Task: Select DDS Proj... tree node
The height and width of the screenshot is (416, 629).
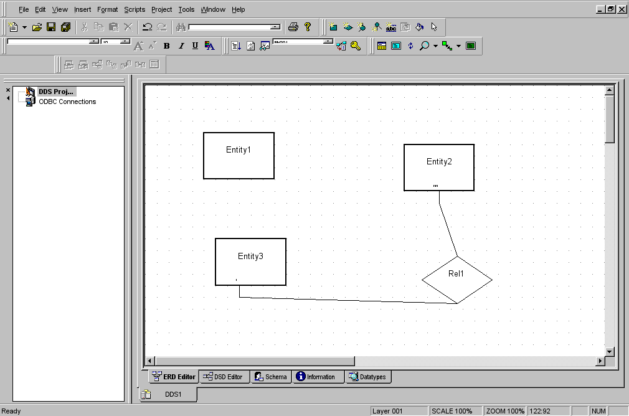Action: pos(56,92)
